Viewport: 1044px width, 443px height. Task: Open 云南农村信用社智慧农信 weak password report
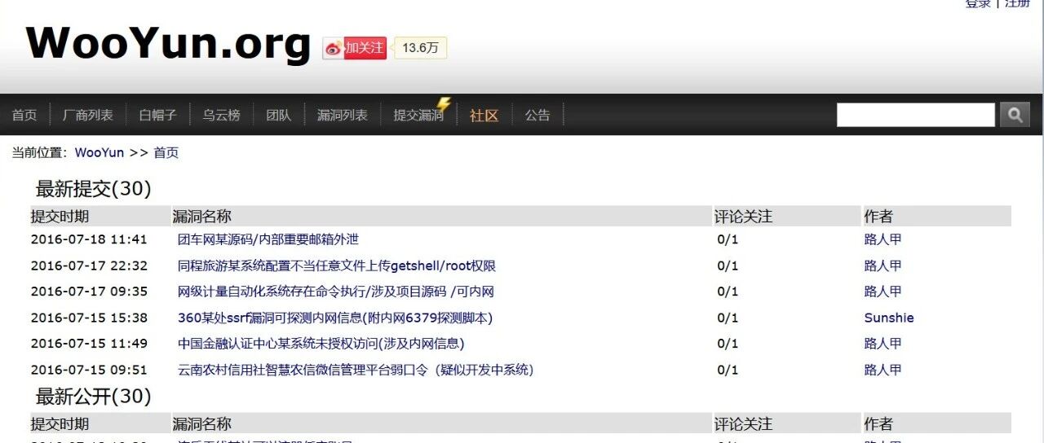[x=356, y=370]
